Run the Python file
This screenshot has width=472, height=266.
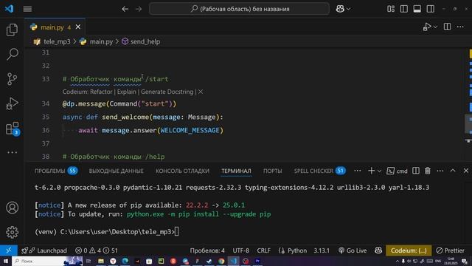pos(427,27)
